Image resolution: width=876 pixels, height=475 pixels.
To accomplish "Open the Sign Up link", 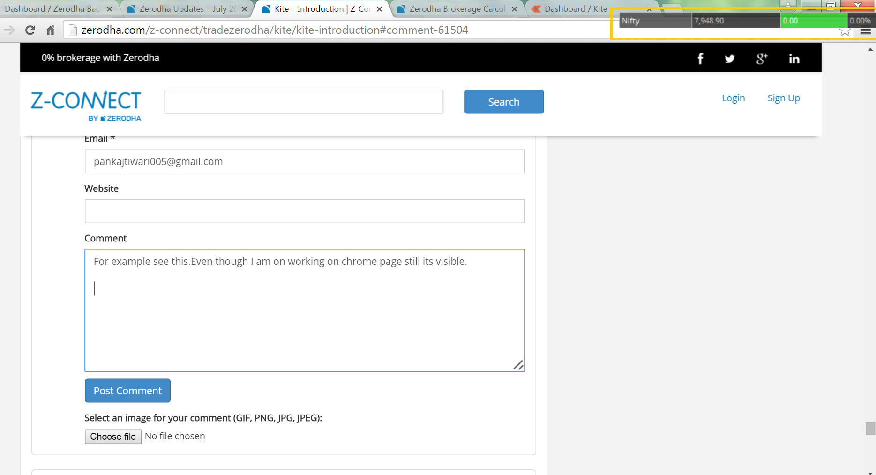I will click(784, 98).
